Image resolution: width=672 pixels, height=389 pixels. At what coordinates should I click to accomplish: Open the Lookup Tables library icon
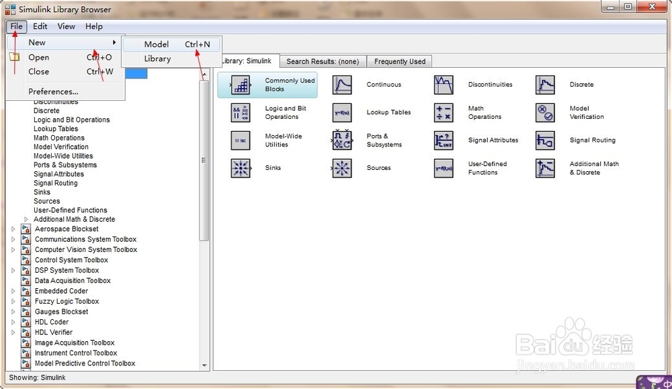(x=342, y=113)
